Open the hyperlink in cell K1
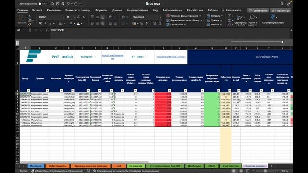Screen dimensions: 308x173 171,57
